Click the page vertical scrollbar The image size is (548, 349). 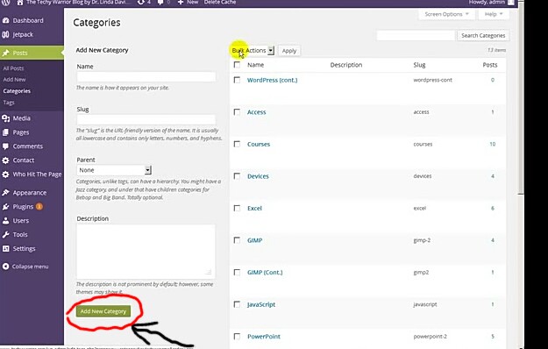click(521, 98)
